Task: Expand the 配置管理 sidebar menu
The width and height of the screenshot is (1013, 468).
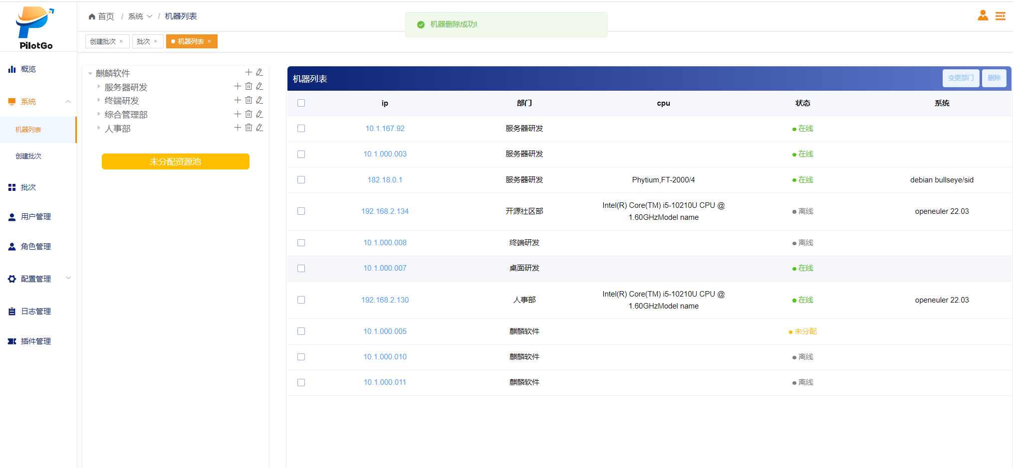Action: (x=39, y=279)
